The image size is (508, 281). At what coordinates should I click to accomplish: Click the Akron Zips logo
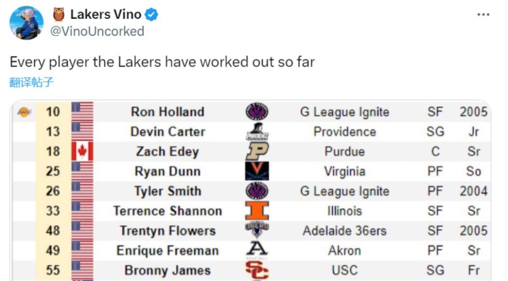coord(257,250)
